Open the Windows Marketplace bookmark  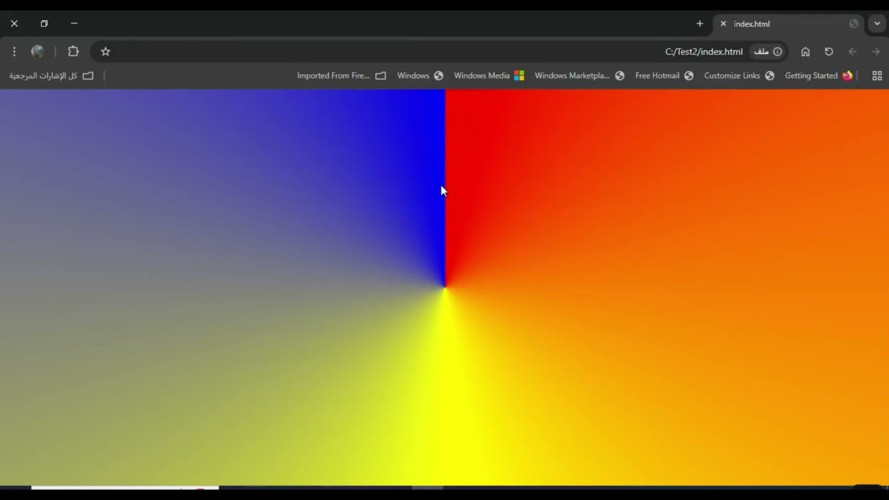click(x=579, y=76)
